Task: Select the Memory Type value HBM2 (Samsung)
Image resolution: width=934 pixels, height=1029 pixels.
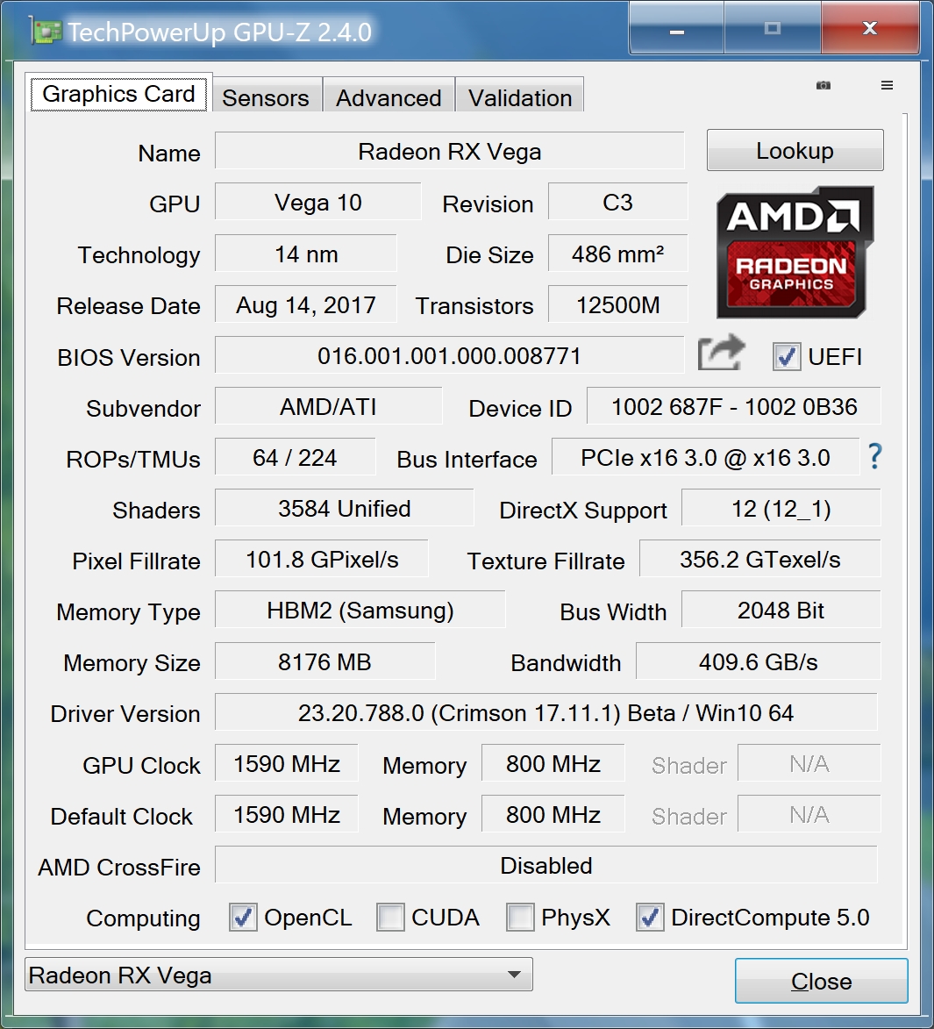Action: point(360,611)
